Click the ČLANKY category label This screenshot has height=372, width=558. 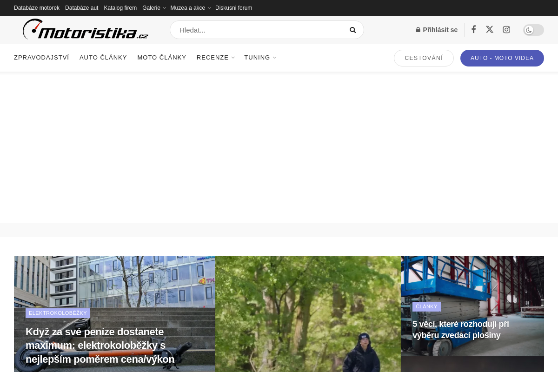click(x=426, y=306)
